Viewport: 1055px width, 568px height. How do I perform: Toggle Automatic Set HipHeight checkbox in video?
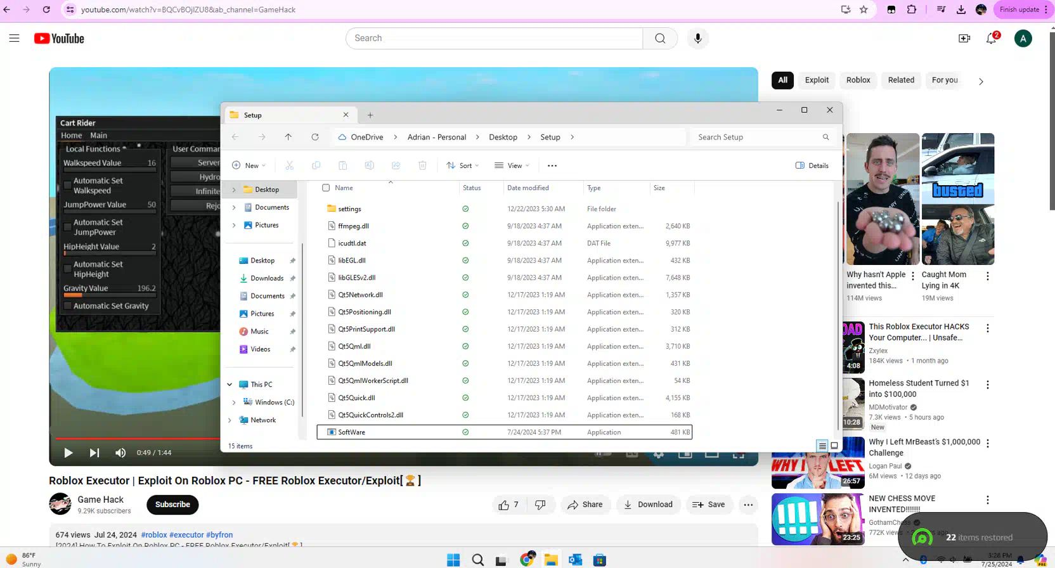[x=67, y=269]
